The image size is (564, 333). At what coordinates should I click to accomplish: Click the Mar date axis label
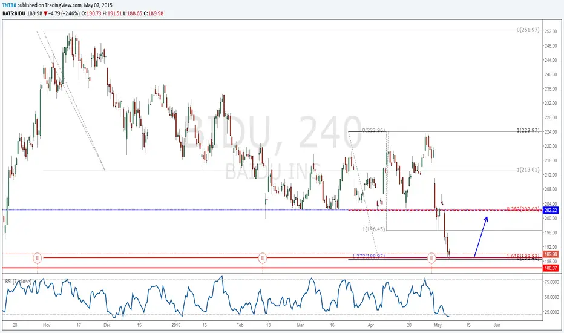click(300, 325)
